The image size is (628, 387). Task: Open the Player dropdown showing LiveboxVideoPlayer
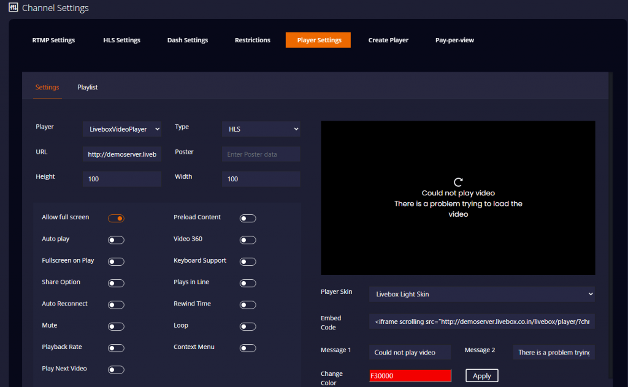tap(121, 129)
